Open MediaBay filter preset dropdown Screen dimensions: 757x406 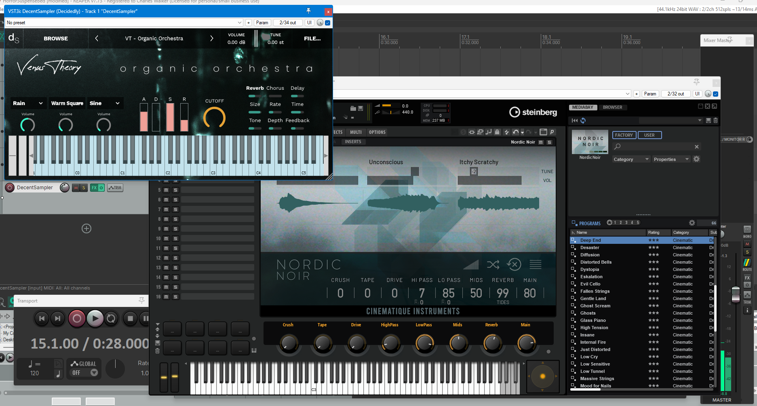click(671, 121)
